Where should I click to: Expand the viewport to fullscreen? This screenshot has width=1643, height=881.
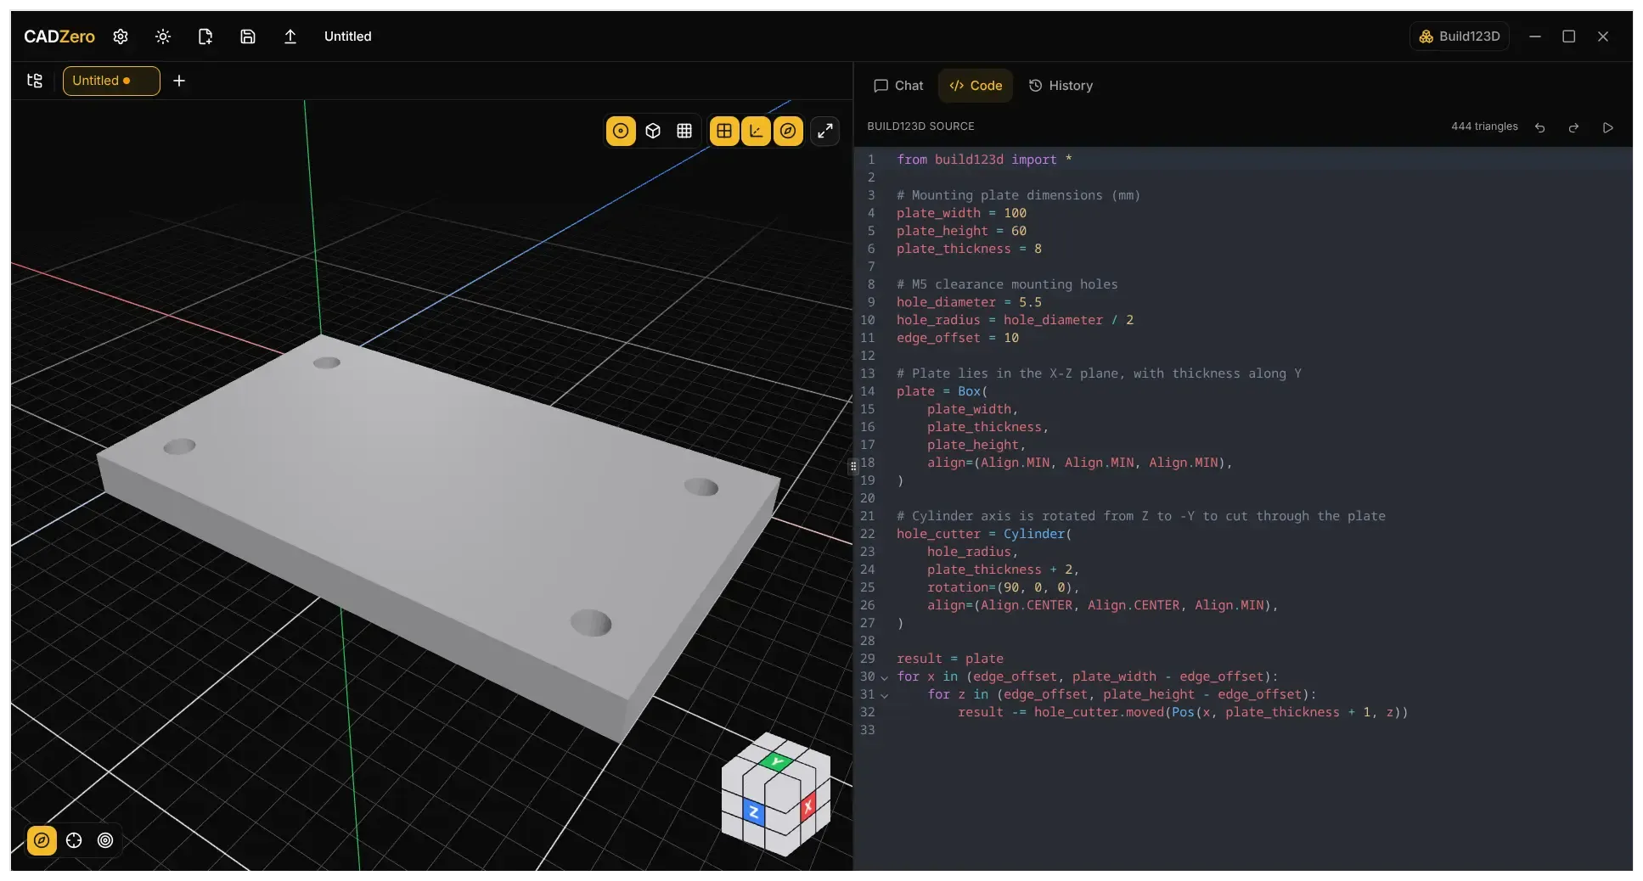coord(825,131)
